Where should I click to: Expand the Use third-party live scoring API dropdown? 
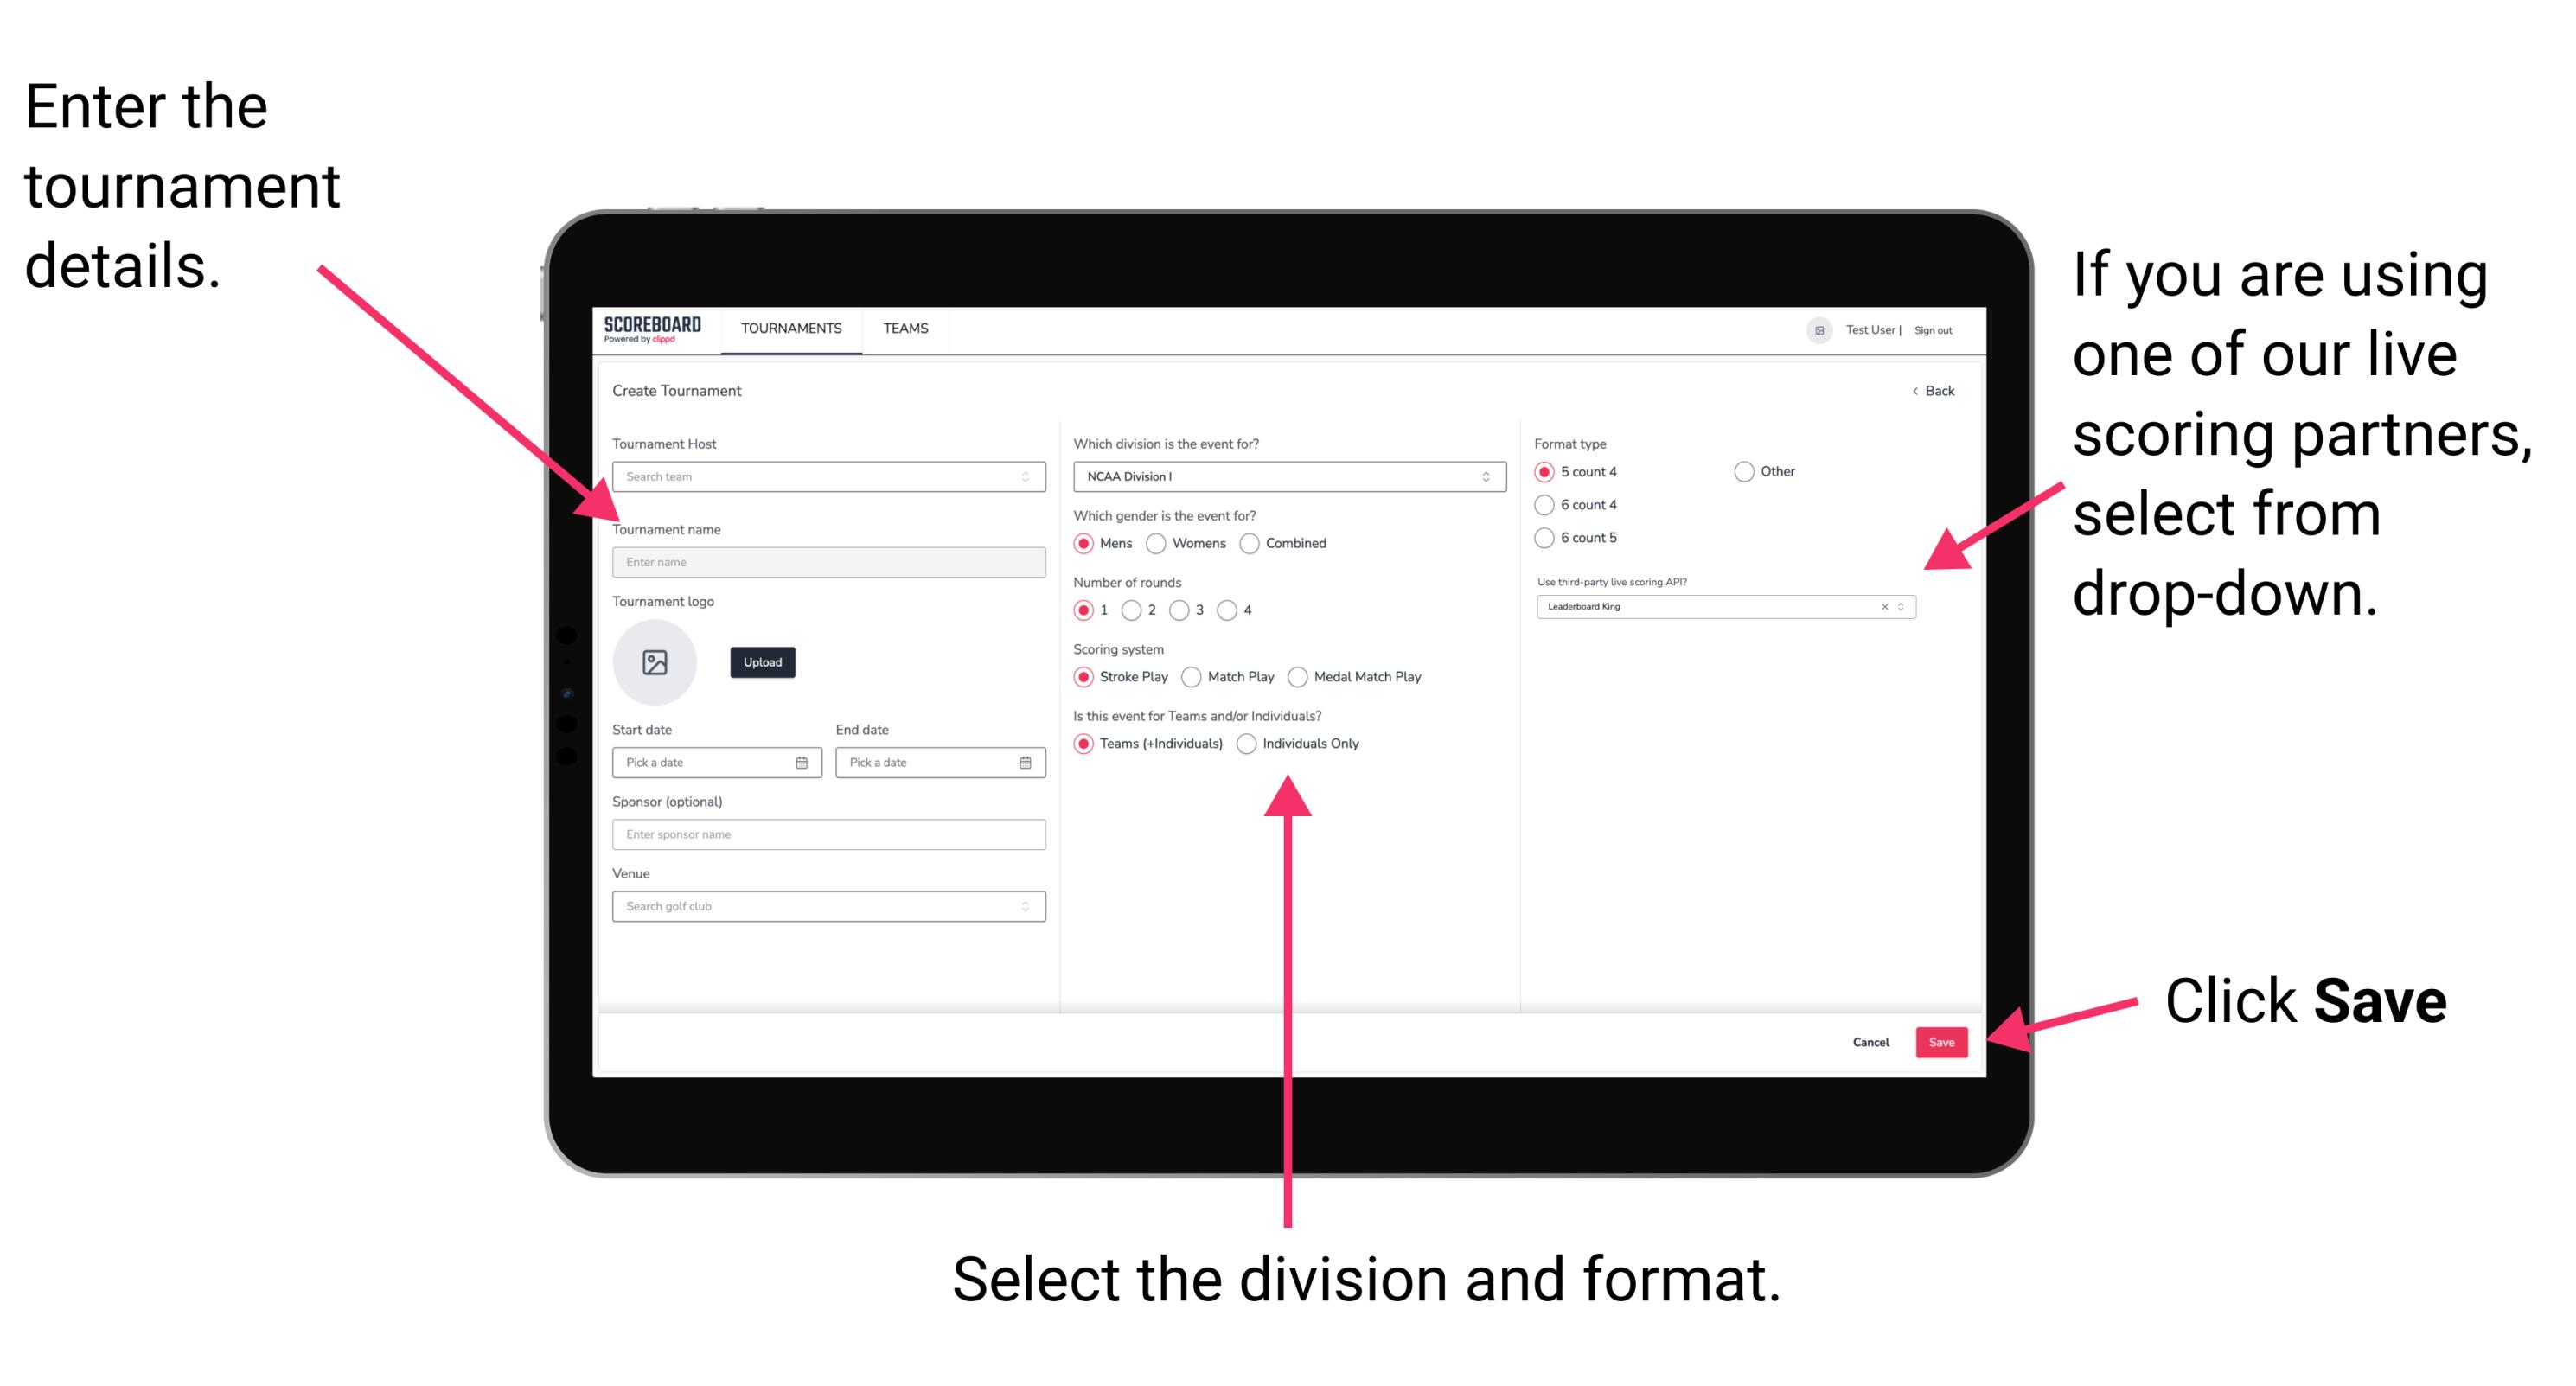pos(1905,608)
